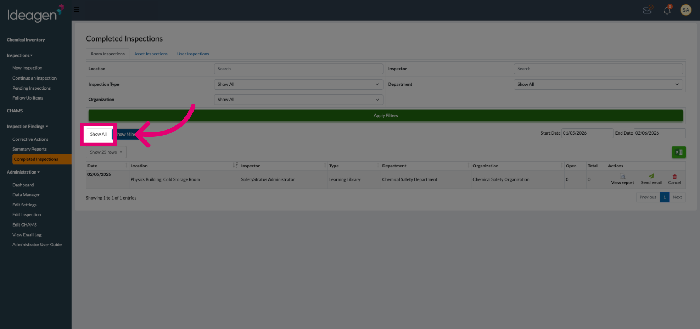
Task: Open Continue an Inspection link
Action: coord(34,78)
